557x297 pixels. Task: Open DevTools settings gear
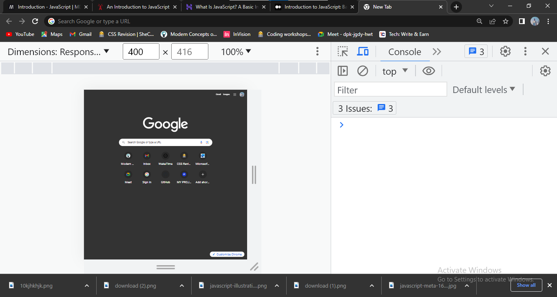pos(505,51)
